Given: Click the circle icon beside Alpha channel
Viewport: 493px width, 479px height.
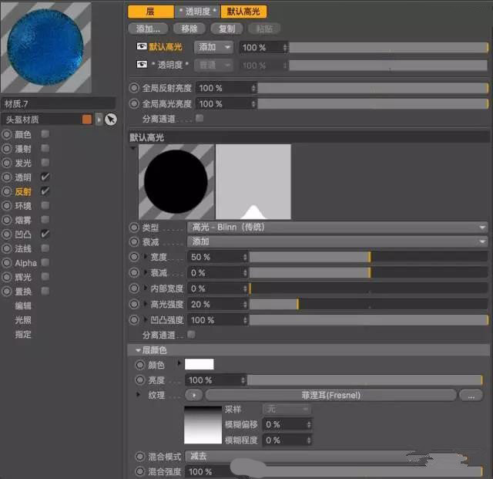Looking at the screenshot, I should click(x=7, y=263).
